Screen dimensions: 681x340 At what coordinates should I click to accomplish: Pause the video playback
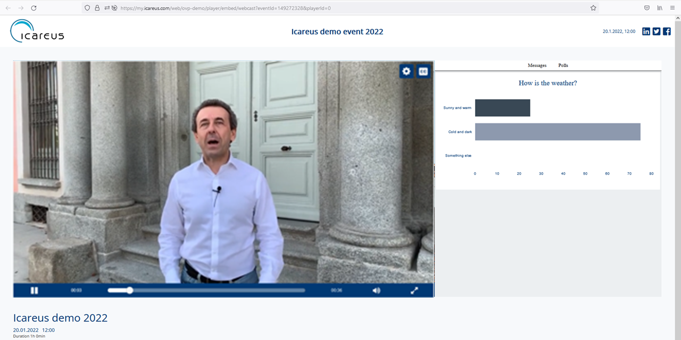point(34,291)
